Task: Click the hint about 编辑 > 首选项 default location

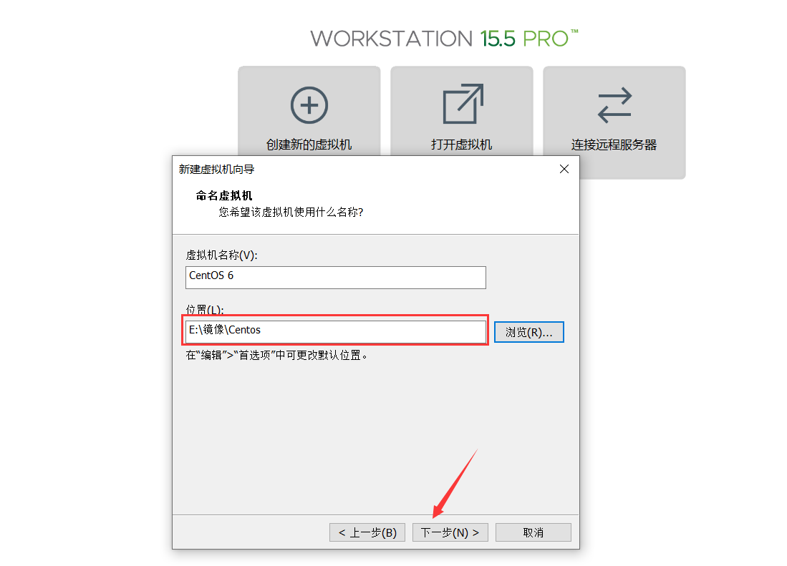Action: [x=276, y=355]
